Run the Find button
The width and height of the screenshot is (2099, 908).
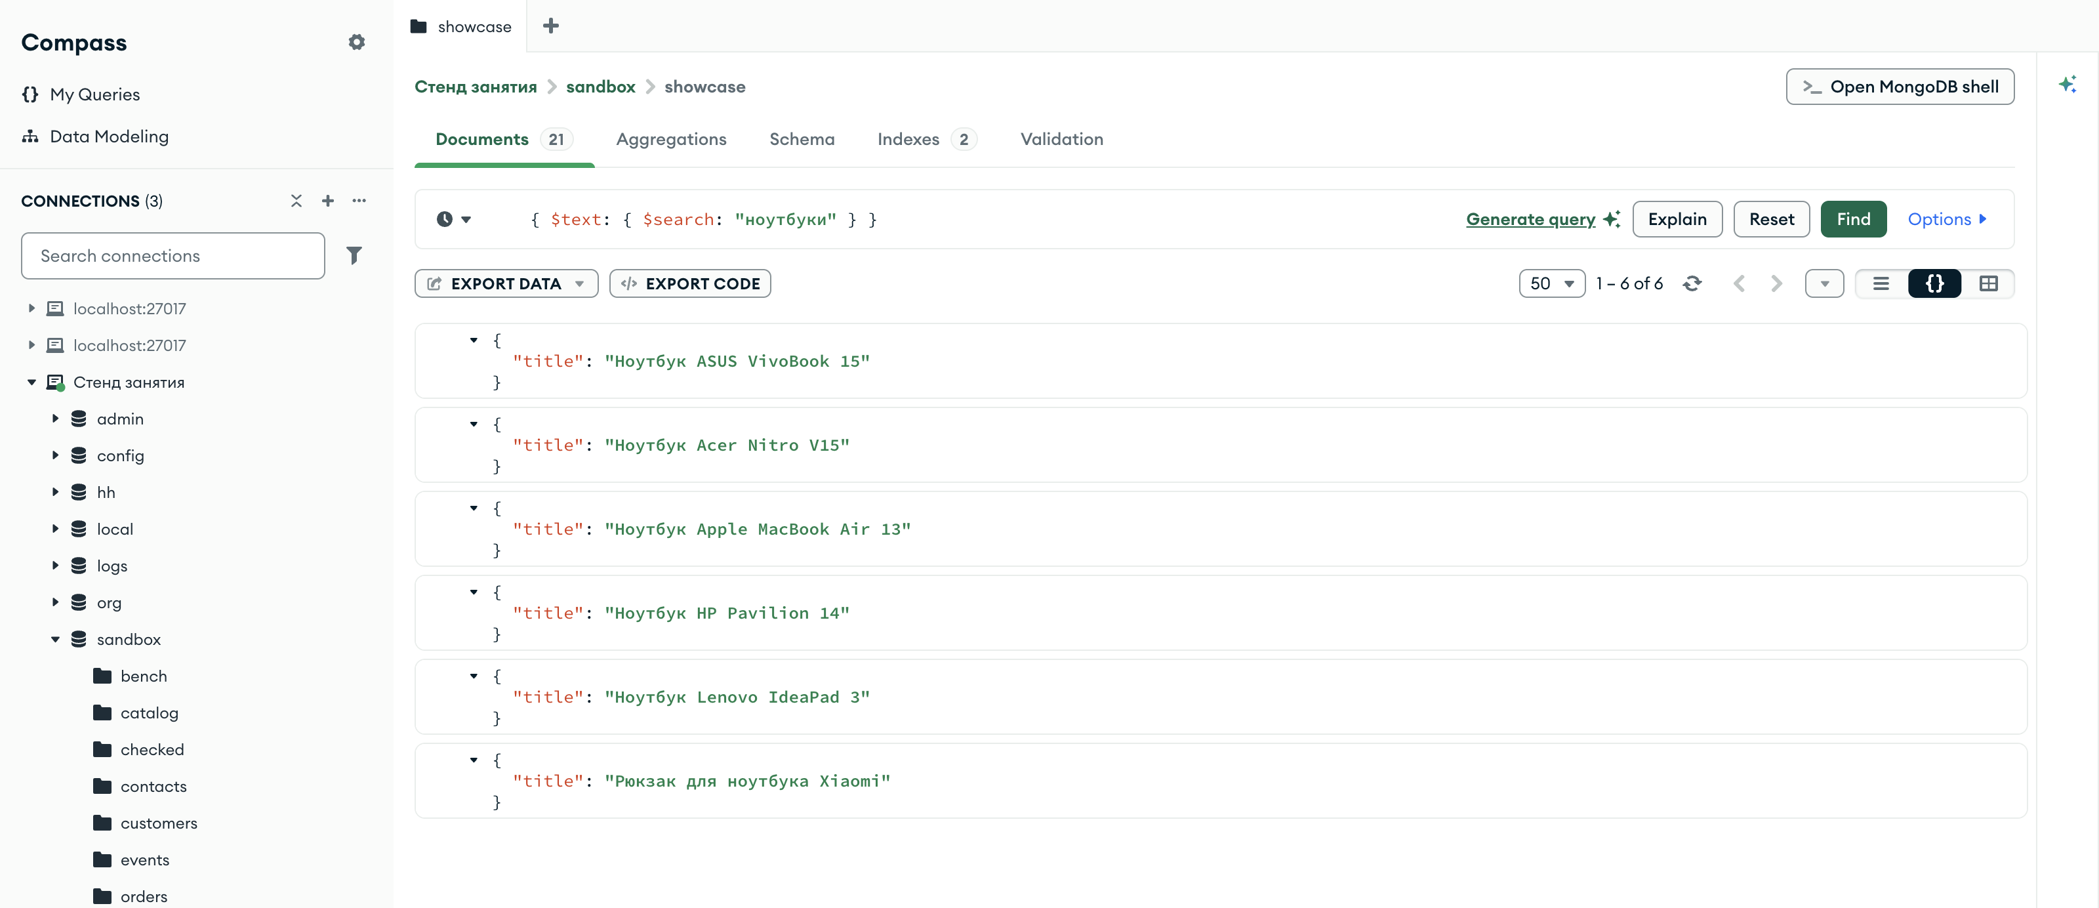coord(1853,220)
